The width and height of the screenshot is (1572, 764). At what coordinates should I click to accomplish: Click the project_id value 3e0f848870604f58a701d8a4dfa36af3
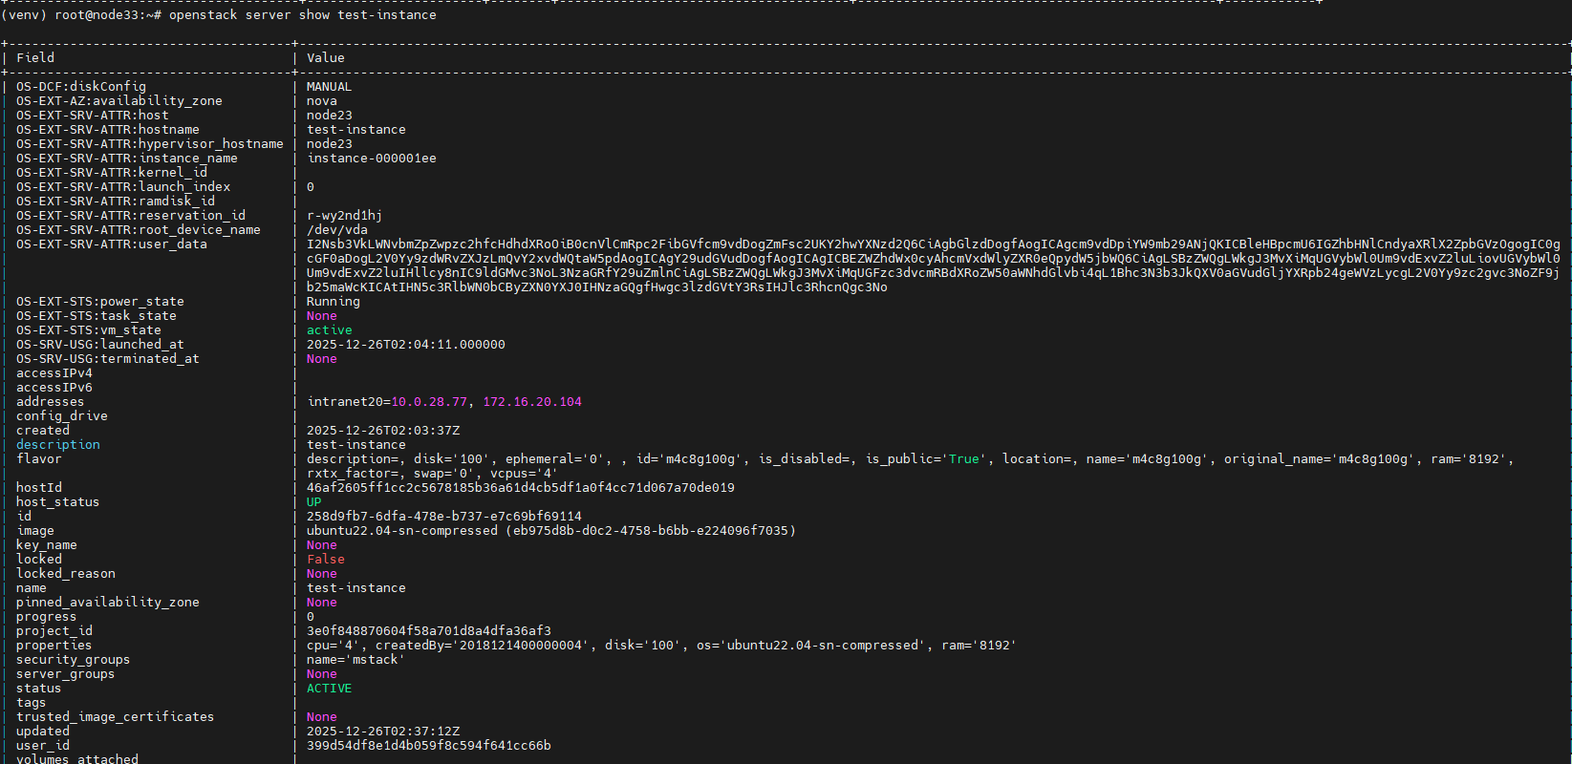click(x=428, y=631)
